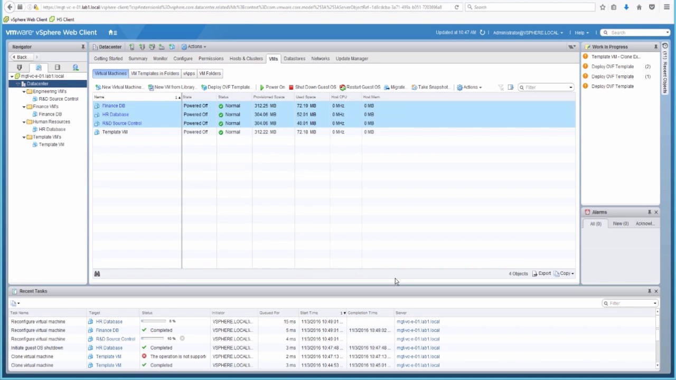676x380 pixels.
Task: Open the Permissions tab
Action: pos(211,59)
